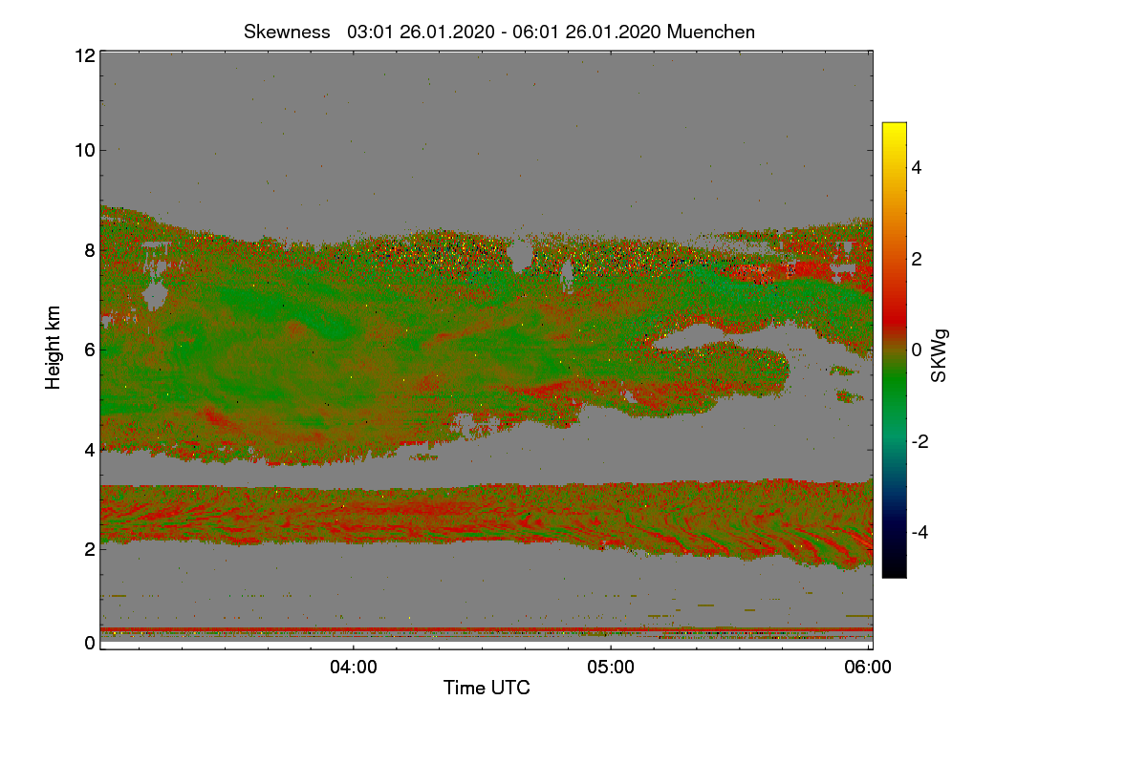The width and height of the screenshot is (1147, 764).
Task: Click the plot title starting with Skewness
Action: click(x=499, y=32)
